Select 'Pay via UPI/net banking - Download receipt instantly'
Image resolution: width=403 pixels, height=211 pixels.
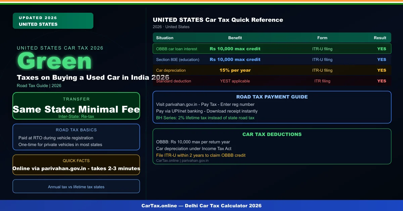tap(207, 111)
